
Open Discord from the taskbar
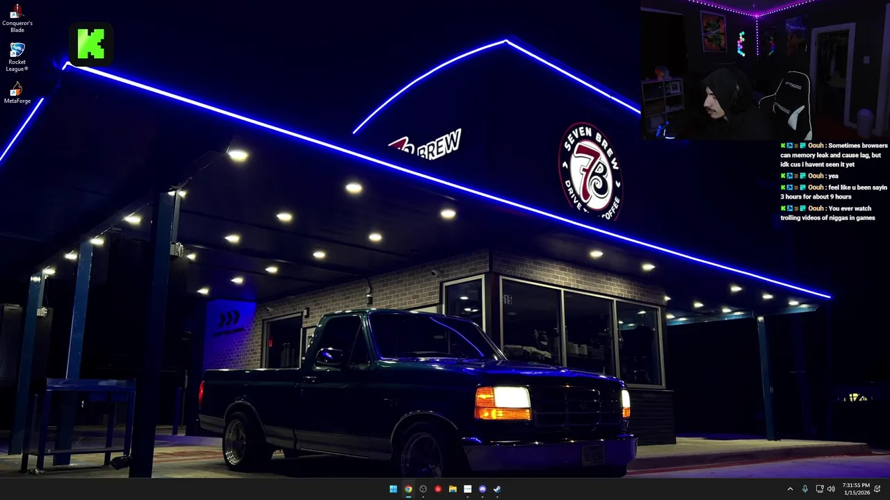[483, 489]
